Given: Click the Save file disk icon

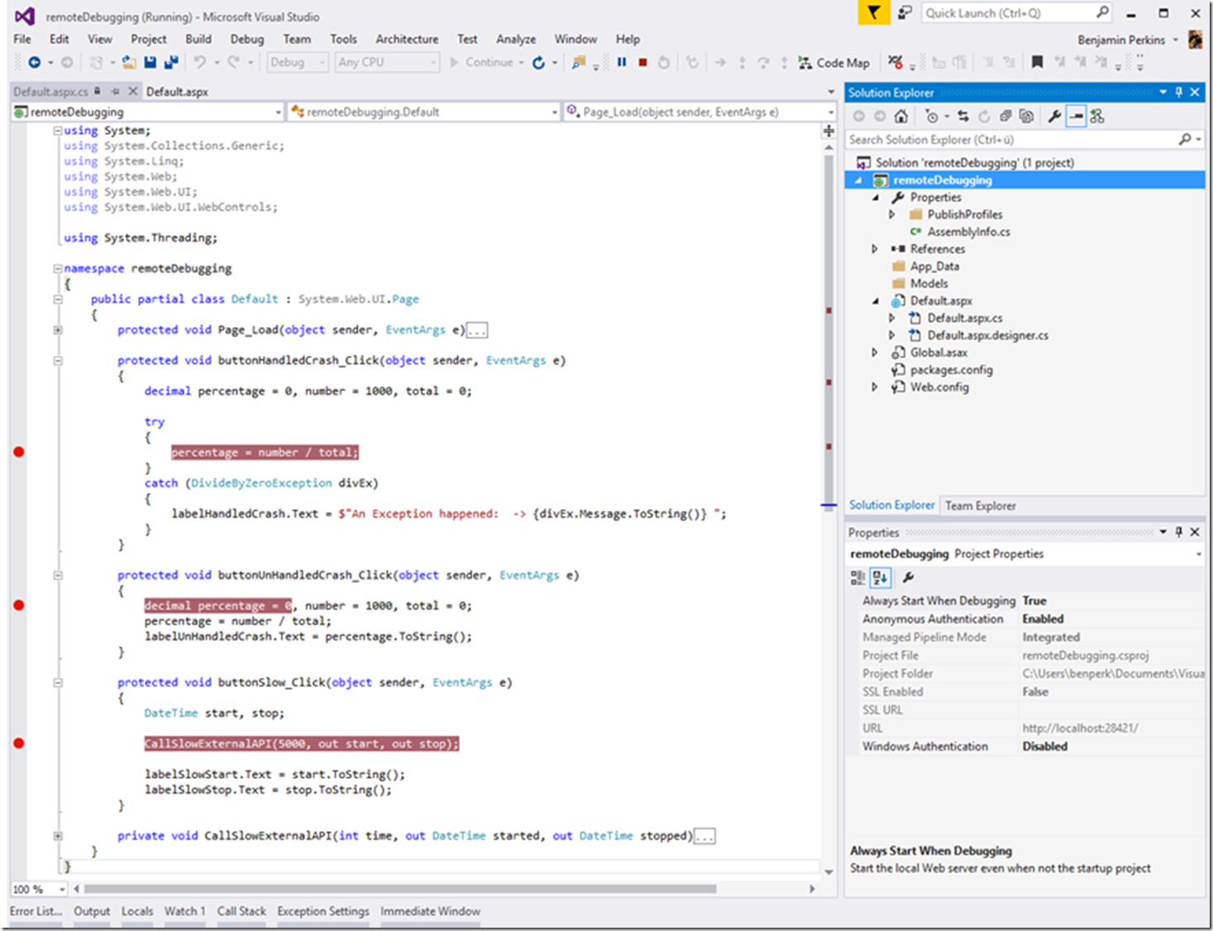Looking at the screenshot, I should coord(150,62).
